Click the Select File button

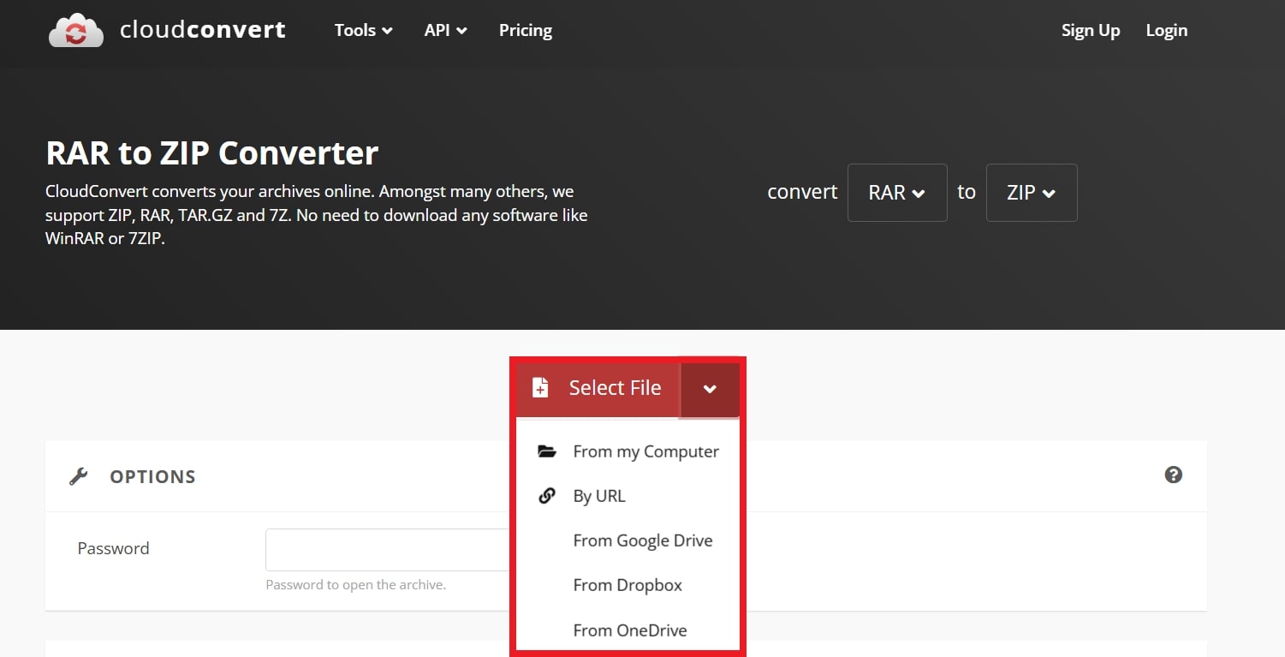pyautogui.click(x=598, y=390)
